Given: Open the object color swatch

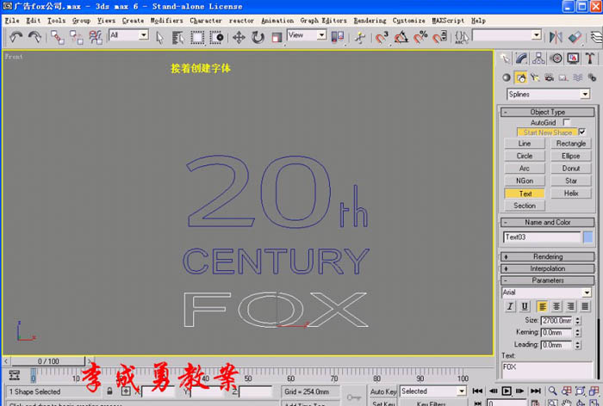Looking at the screenshot, I should (588, 237).
